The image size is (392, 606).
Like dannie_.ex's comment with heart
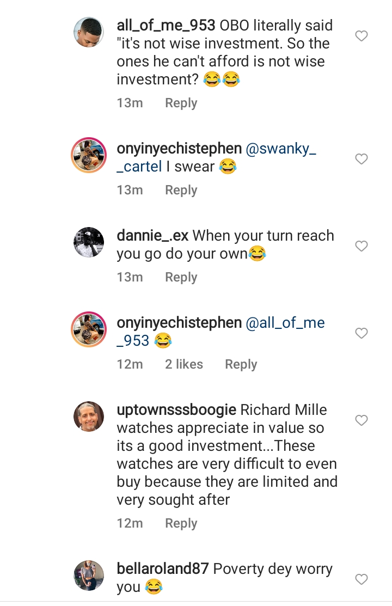tap(362, 246)
